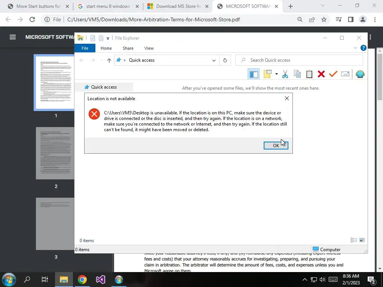Open the Windows Start button
Viewport: 383px width, 287px height.
tap(9, 280)
